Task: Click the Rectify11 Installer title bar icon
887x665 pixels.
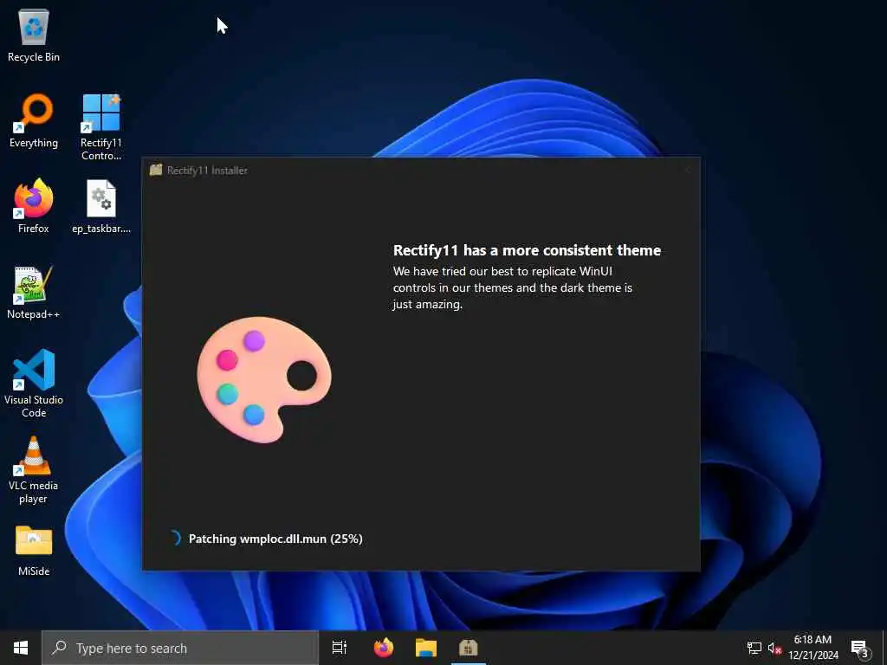Action: (x=156, y=170)
